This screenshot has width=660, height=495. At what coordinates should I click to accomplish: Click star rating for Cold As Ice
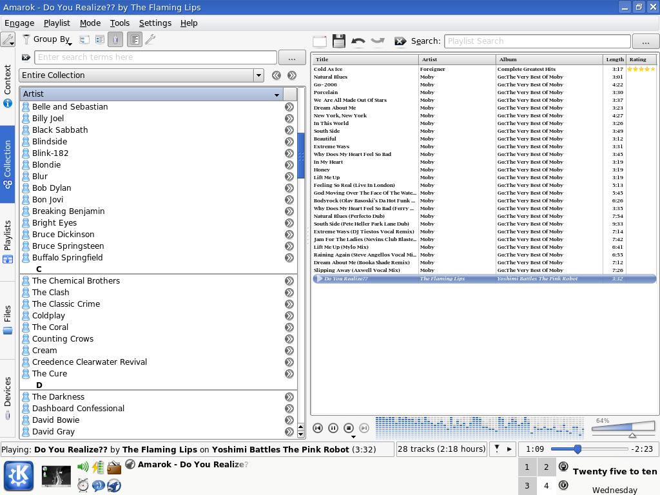pyautogui.click(x=641, y=69)
